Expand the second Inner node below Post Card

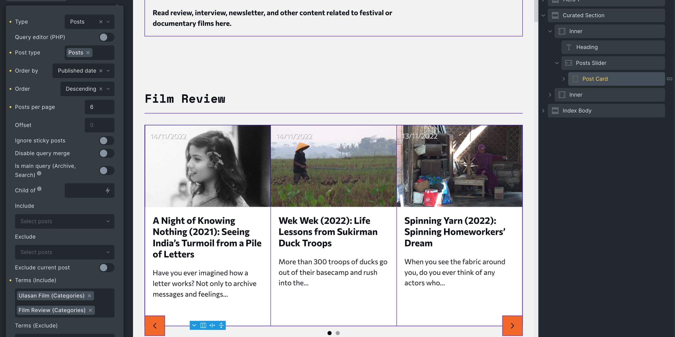(x=550, y=95)
